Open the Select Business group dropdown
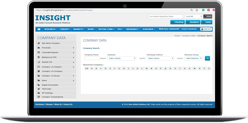Image resolution: width=248 pixels, height=123 pixels. [193, 58]
